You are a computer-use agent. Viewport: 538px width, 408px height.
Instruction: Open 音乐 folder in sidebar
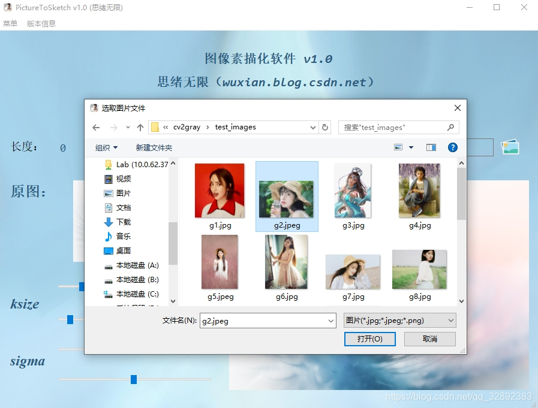point(117,237)
